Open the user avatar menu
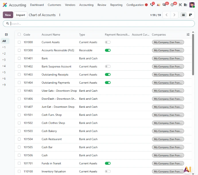198x175 pixels. click(x=192, y=5)
